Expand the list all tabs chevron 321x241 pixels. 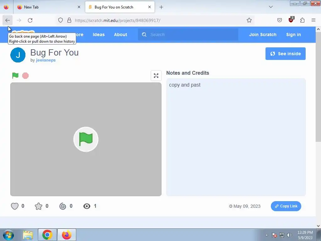[271, 7]
